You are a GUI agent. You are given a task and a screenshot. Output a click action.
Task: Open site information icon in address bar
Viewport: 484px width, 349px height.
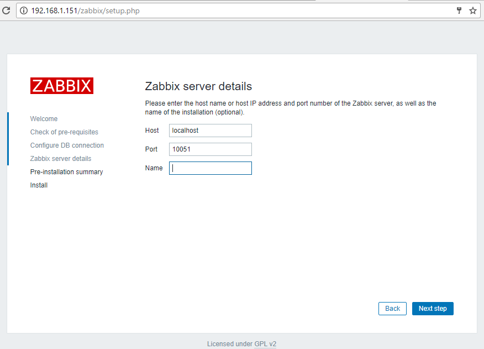24,11
